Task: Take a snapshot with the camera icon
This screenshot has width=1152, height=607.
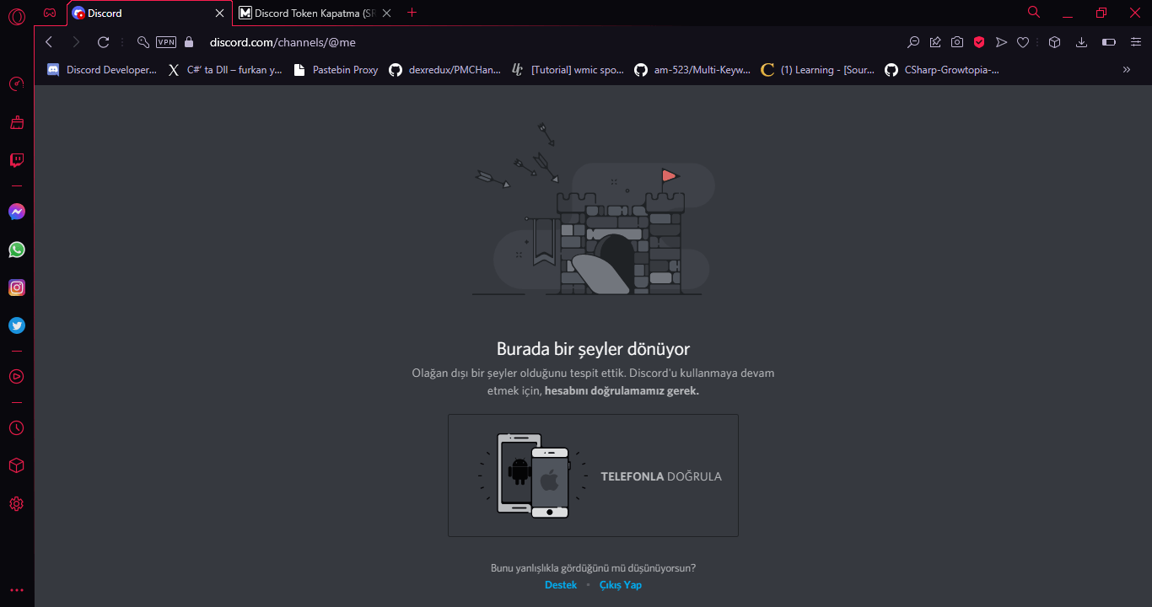Action: (x=957, y=42)
